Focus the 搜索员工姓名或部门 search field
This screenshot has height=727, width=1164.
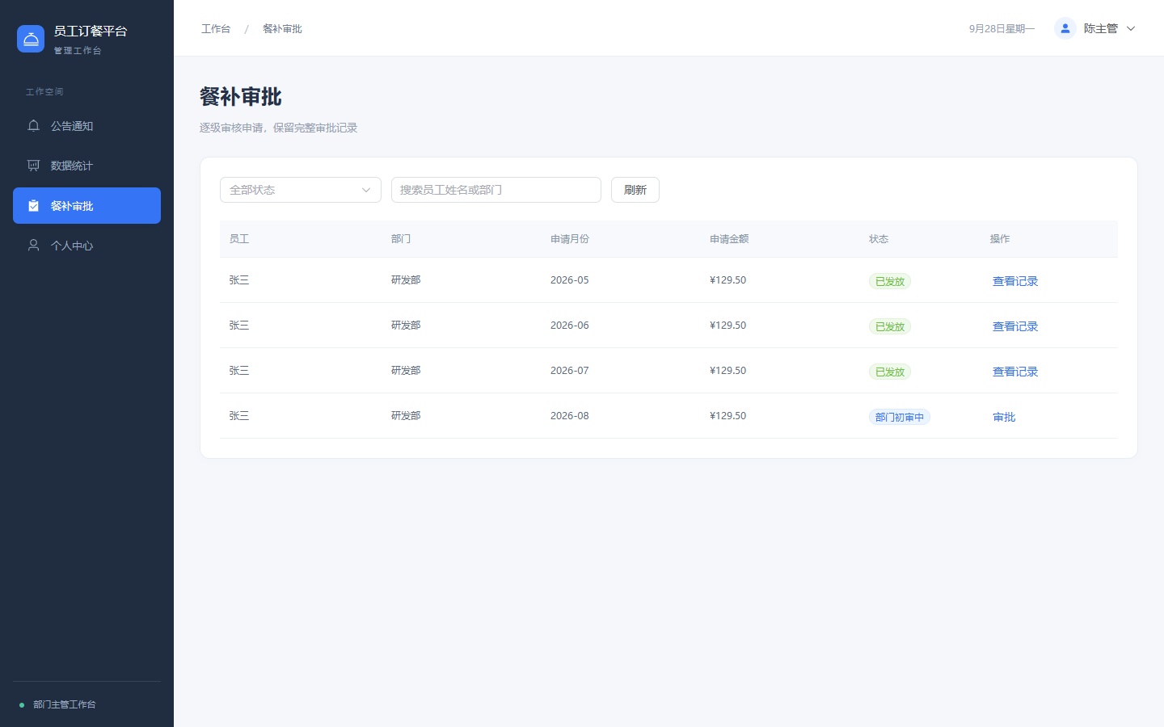(x=496, y=190)
